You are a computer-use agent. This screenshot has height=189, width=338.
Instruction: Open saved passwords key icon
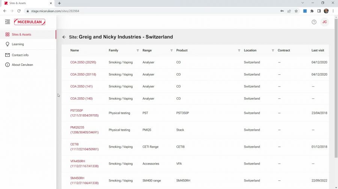pos(282,11)
